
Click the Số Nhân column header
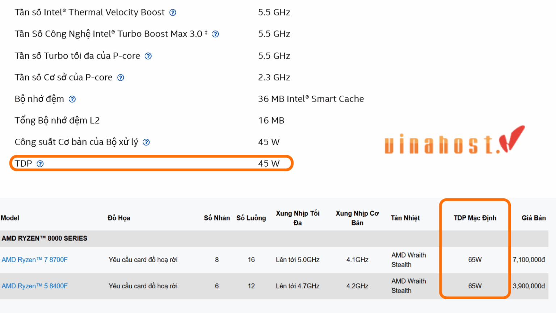217,218
